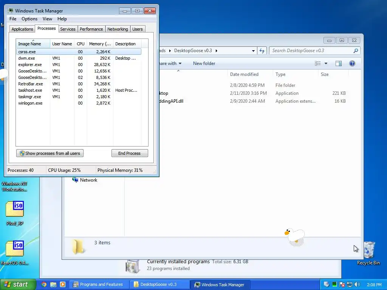Switch to the Performance tab
Viewport: 387px width, 290px height.
coord(91,29)
